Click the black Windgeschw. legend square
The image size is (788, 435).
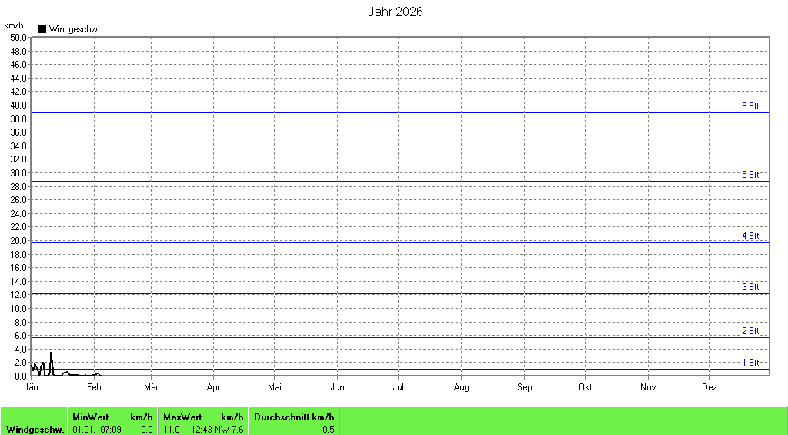click(x=42, y=29)
